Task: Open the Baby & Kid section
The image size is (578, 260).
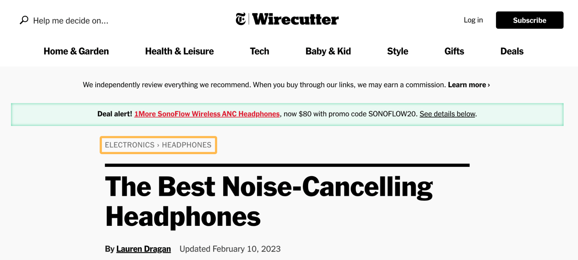Action: click(328, 51)
